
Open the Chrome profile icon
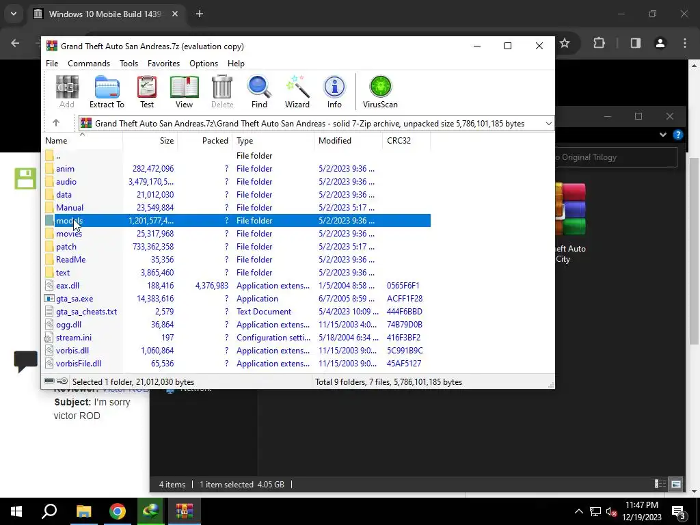660,43
